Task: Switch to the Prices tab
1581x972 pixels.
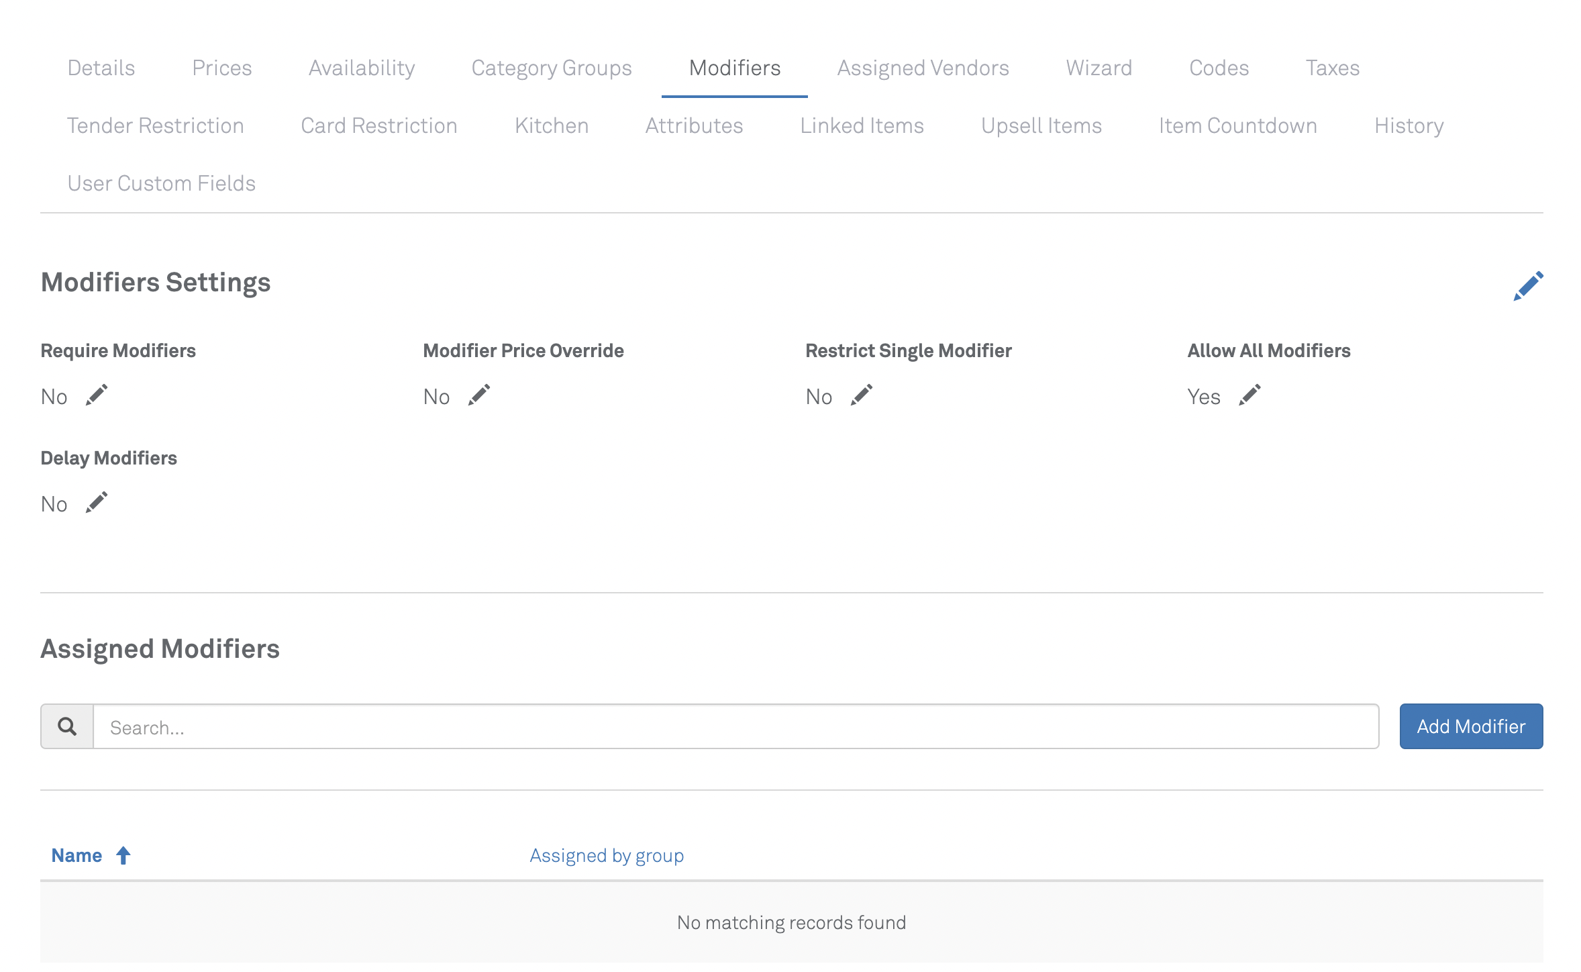Action: pyautogui.click(x=221, y=68)
